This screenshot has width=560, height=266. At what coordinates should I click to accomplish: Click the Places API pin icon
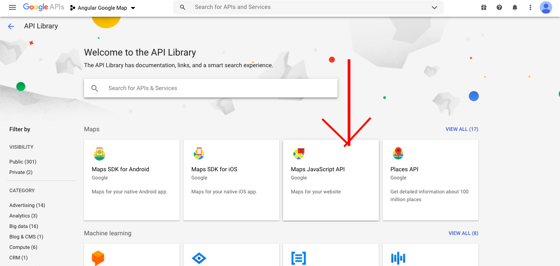point(398,154)
